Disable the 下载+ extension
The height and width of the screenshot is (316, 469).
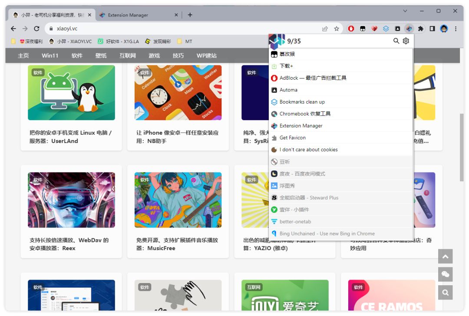click(340, 66)
